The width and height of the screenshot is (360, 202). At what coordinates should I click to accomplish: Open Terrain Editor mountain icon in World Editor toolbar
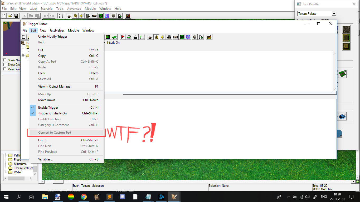pos(69,16)
